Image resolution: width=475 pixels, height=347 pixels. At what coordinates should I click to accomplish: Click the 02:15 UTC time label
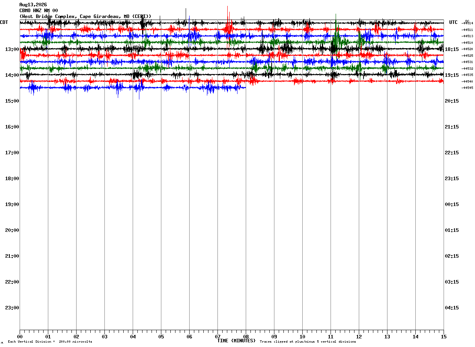tap(452, 256)
